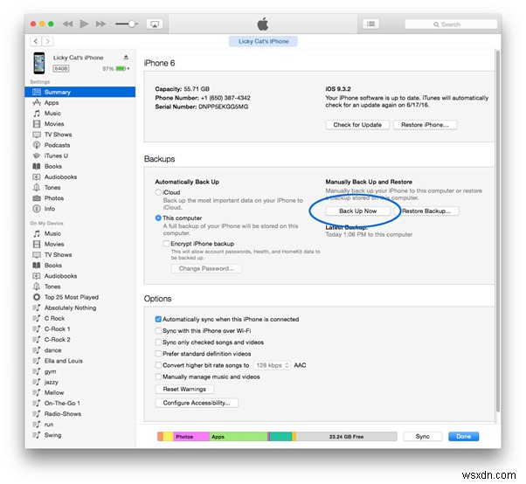Viewport: 526px width, 484px height.
Task: Enable Manually manage music and videos
Action: point(158,377)
